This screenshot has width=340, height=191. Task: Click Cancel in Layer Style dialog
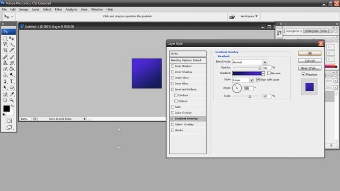(x=310, y=61)
